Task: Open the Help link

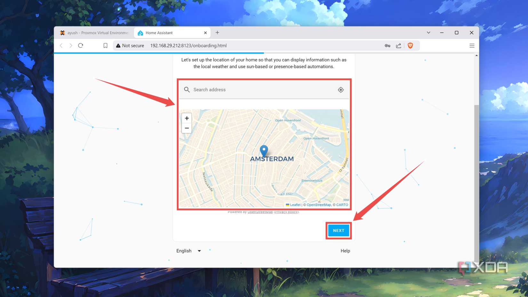Action: coord(345,251)
